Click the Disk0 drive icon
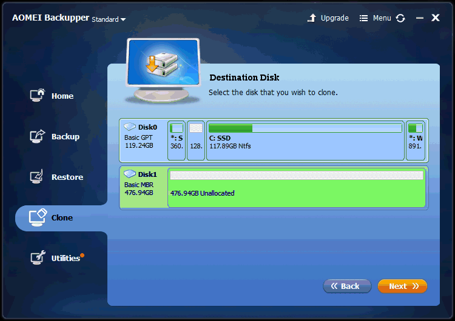455x321 pixels. (x=130, y=127)
